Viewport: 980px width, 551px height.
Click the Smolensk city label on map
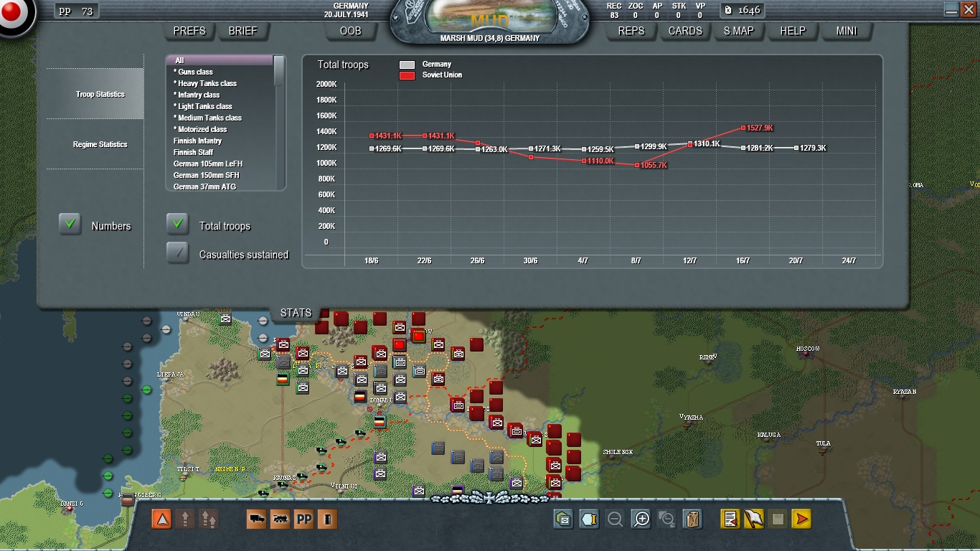coord(618,452)
